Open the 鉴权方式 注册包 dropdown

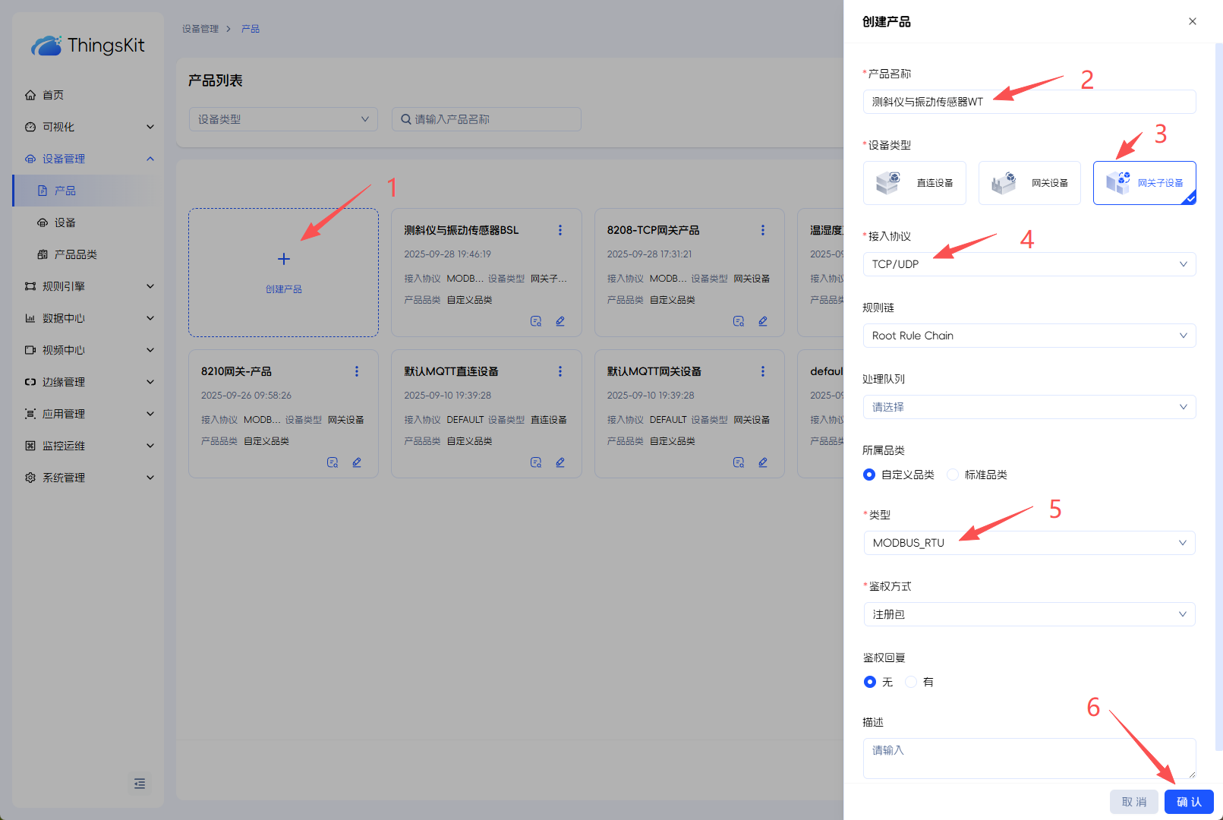click(1029, 614)
